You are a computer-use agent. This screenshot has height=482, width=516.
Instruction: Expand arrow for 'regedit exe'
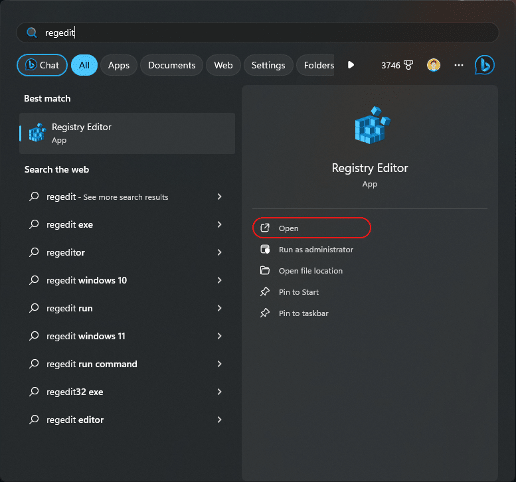(220, 224)
